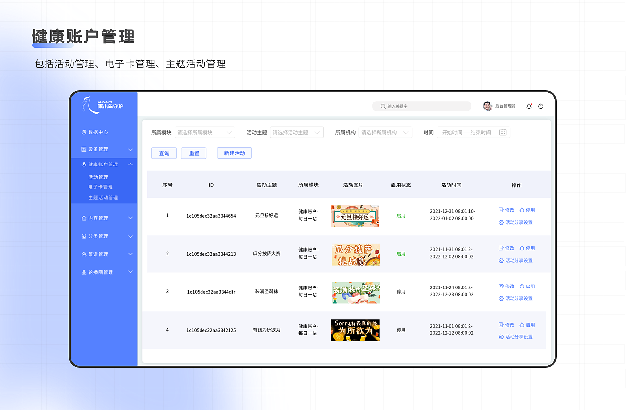
Task: Open 活动分享设置 for 元旦接好运
Action: 515,222
